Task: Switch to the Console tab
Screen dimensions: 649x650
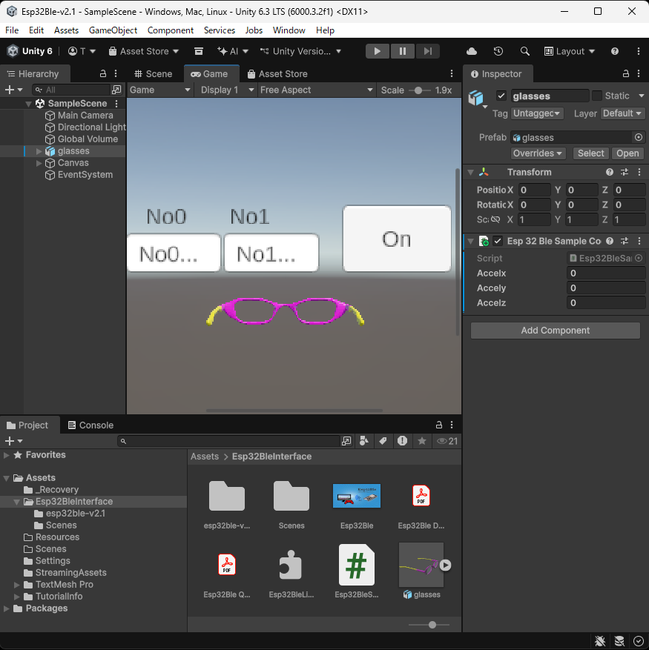Action: click(x=90, y=425)
